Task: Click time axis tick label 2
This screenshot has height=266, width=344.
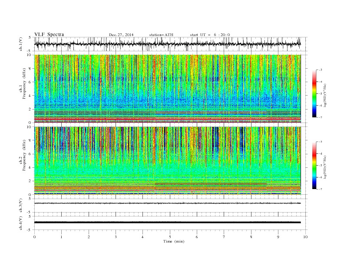Action: (89, 237)
